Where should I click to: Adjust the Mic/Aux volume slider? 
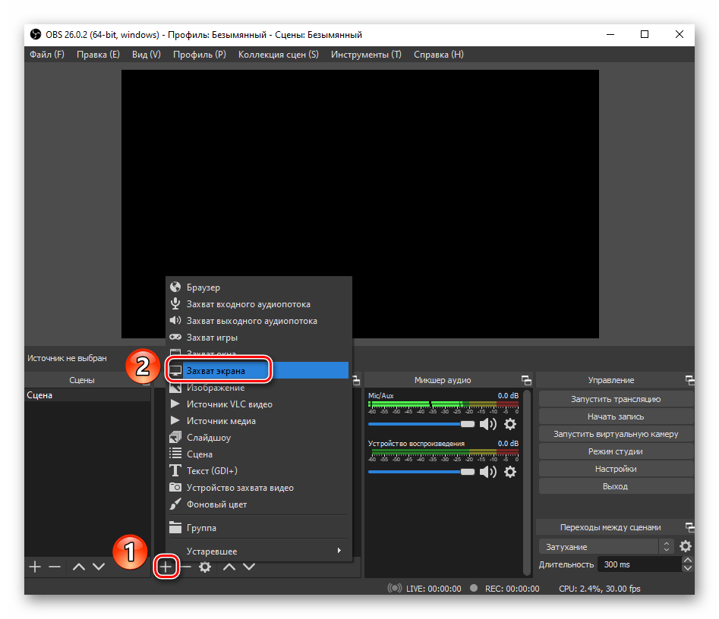coord(421,424)
